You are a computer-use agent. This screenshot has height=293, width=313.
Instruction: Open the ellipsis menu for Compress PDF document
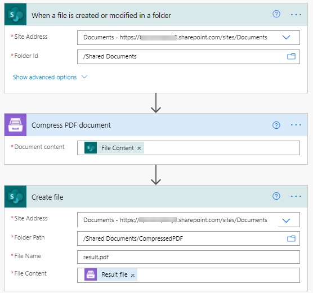point(296,125)
